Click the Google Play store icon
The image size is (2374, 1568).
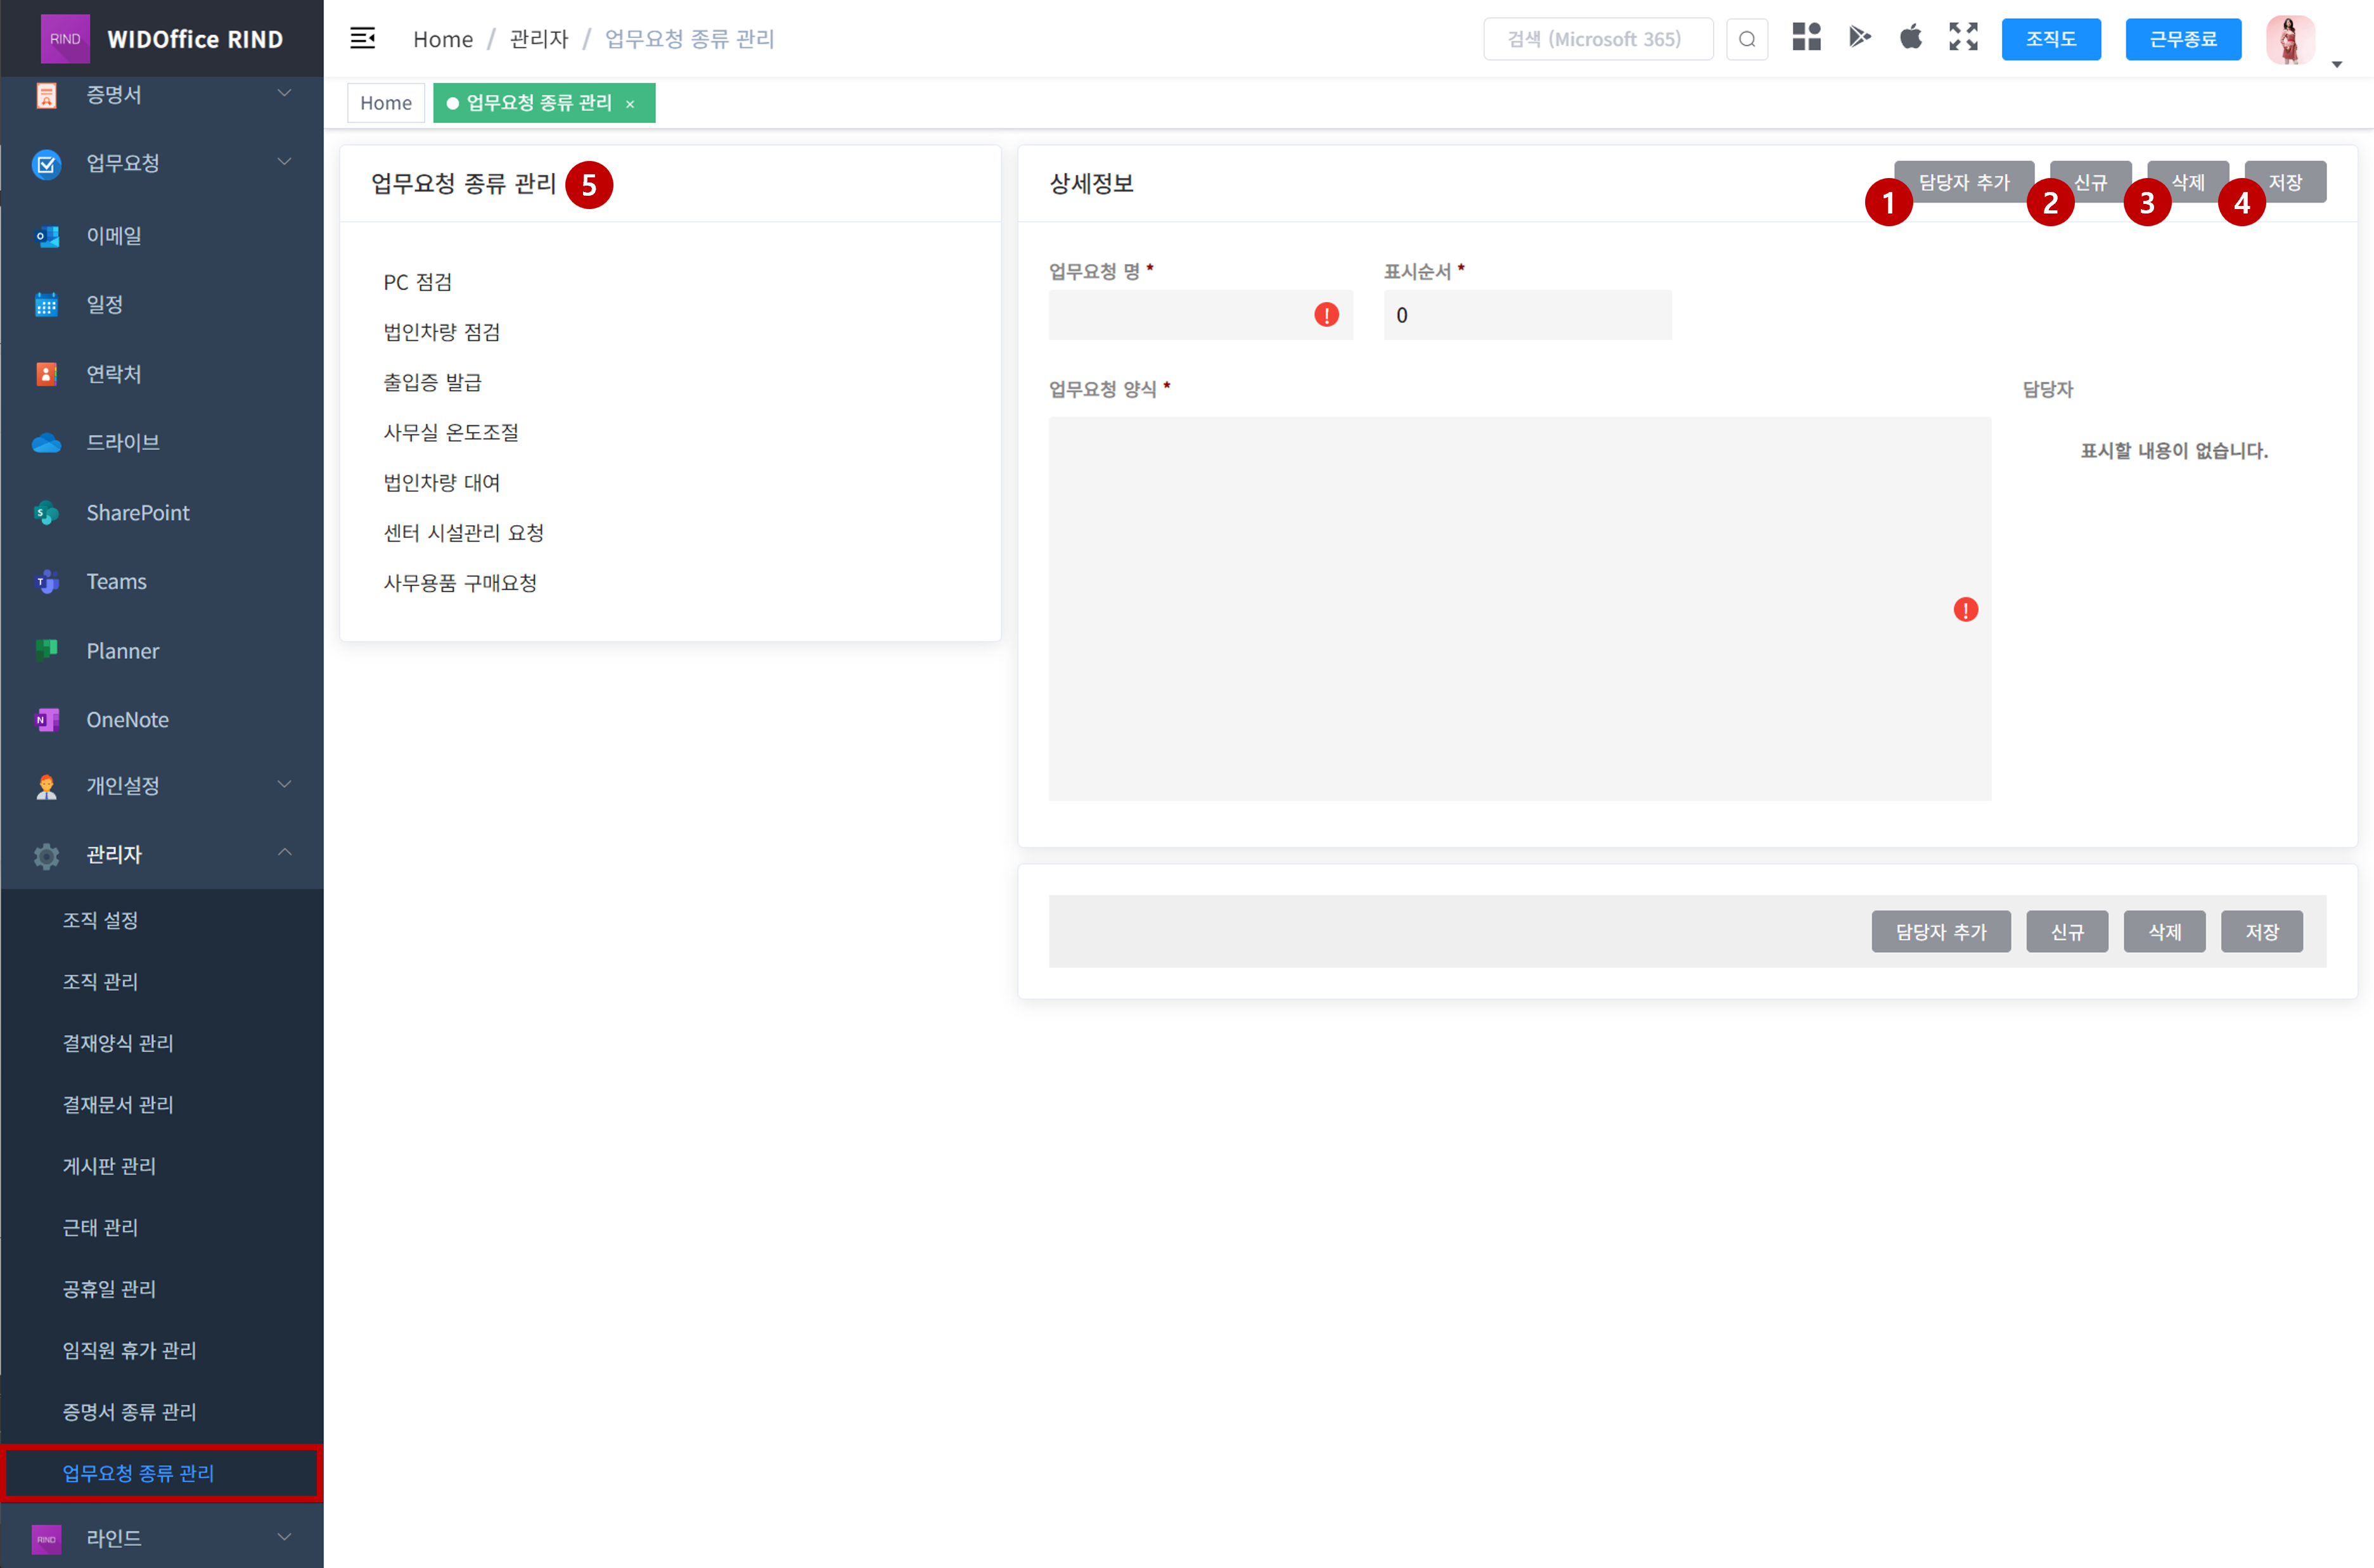(1859, 38)
